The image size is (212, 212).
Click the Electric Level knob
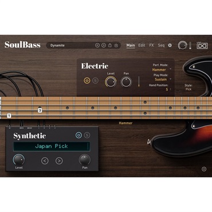pyautogui.click(x=111, y=82)
